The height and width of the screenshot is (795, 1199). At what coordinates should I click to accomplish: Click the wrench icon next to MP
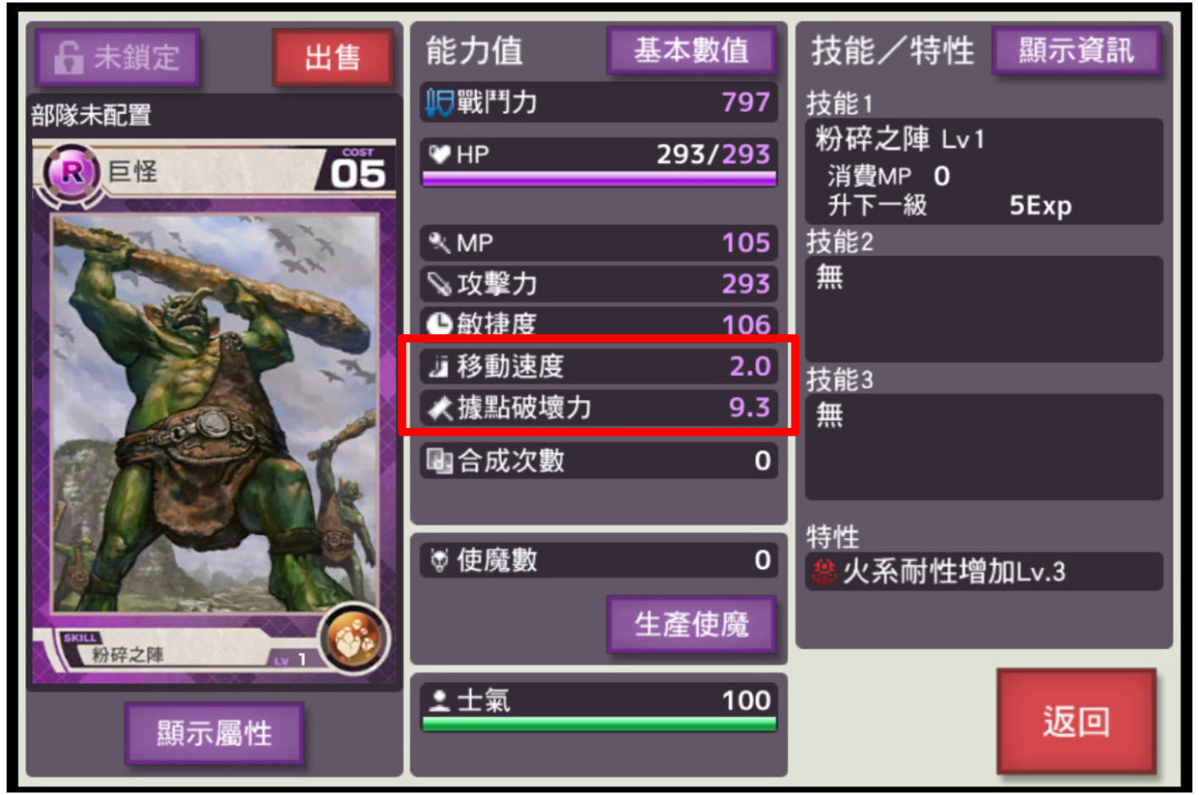439,243
